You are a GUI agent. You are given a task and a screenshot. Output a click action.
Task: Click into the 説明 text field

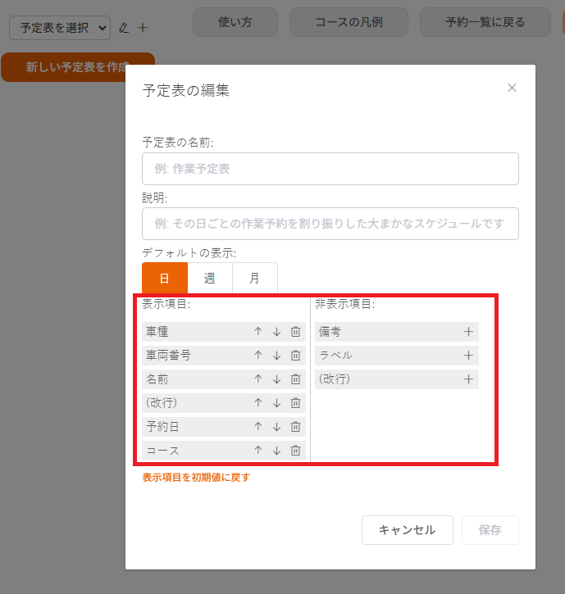pos(330,224)
